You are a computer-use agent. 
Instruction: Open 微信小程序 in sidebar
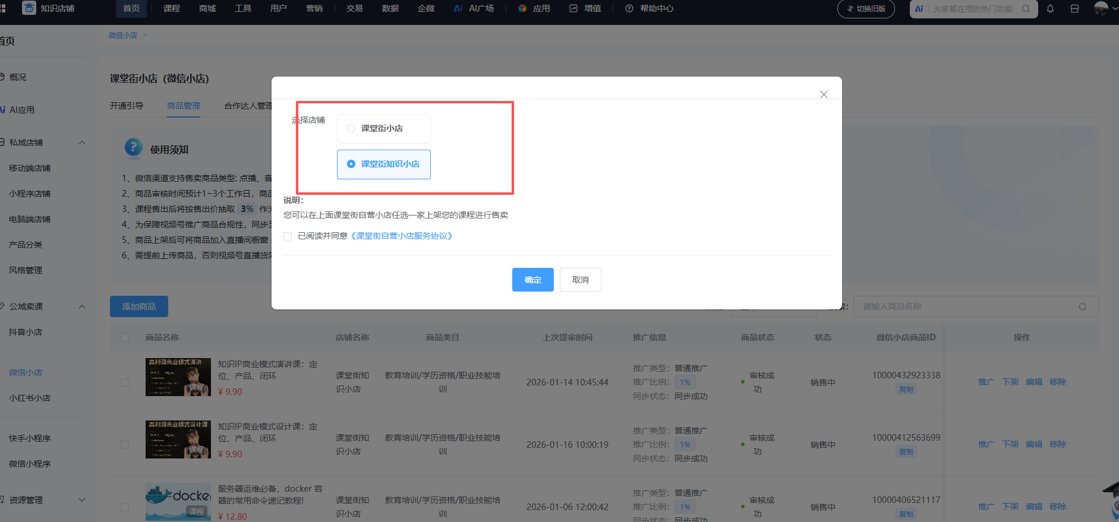tap(30, 464)
